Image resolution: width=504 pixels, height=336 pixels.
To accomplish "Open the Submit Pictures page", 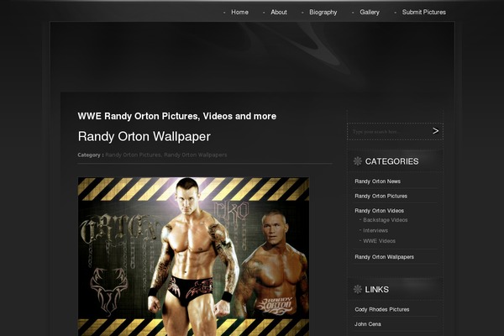I will 424,13.
